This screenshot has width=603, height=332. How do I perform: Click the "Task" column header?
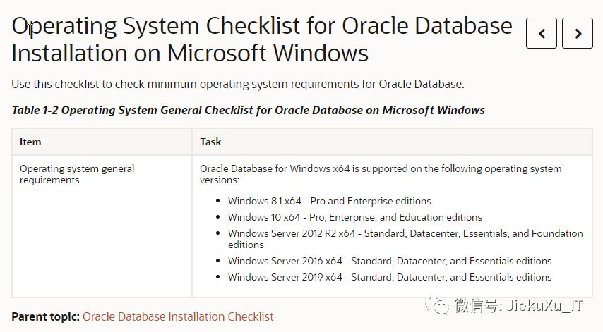click(210, 142)
